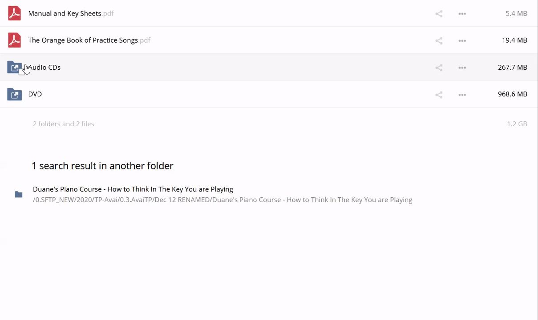Open more options for The Orange Book
The height and width of the screenshot is (320, 538).
pos(462,41)
